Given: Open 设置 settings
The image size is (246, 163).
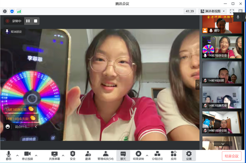Looking at the screenshot, I should [189, 156].
